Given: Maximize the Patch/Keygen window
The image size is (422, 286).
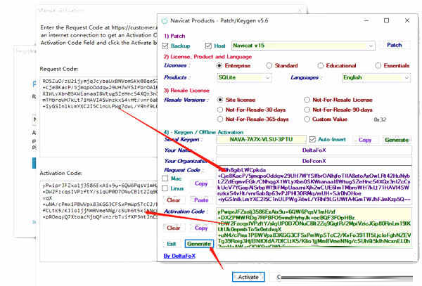Looking at the screenshot, I should pos(386,20).
